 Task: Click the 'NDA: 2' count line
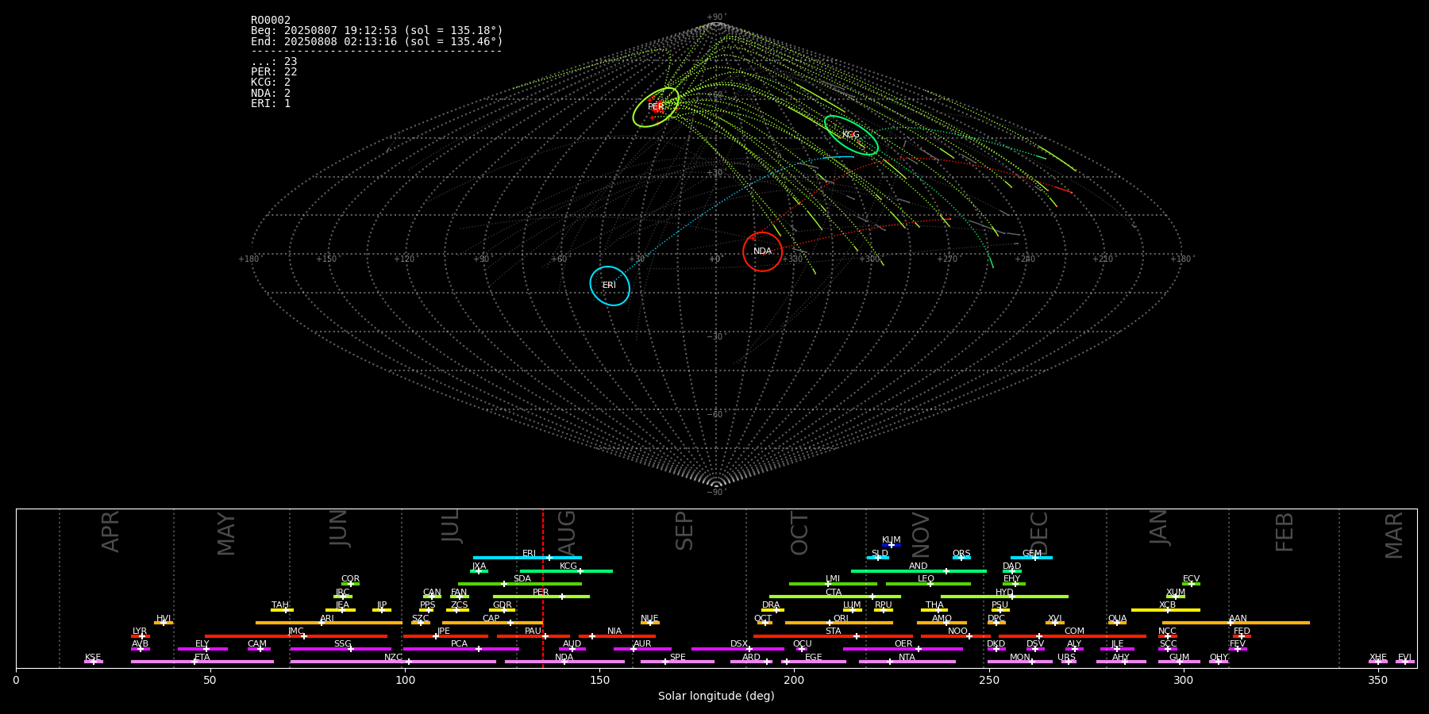pyautogui.click(x=271, y=93)
